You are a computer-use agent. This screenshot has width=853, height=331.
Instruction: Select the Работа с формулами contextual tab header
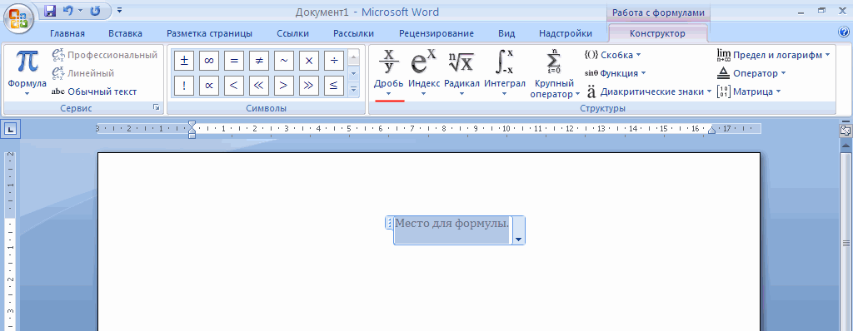pos(658,12)
